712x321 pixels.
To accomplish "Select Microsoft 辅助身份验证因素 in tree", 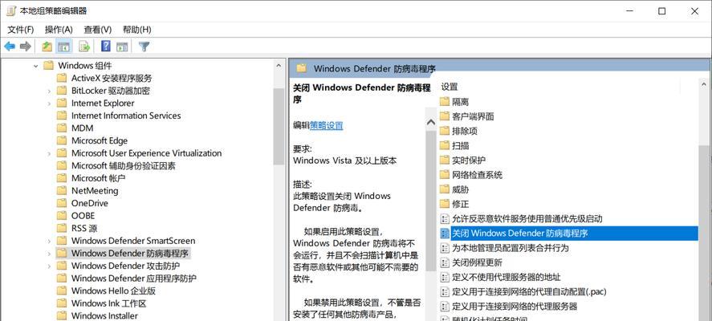I will [x=123, y=166].
